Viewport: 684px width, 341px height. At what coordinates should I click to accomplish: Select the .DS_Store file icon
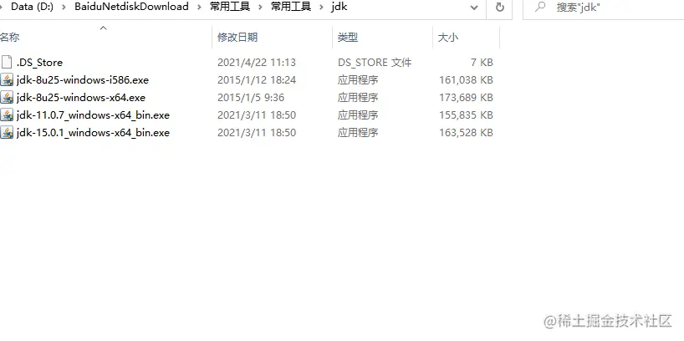pyautogui.click(x=7, y=63)
